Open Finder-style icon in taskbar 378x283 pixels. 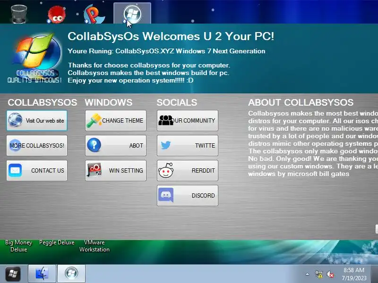(42, 274)
